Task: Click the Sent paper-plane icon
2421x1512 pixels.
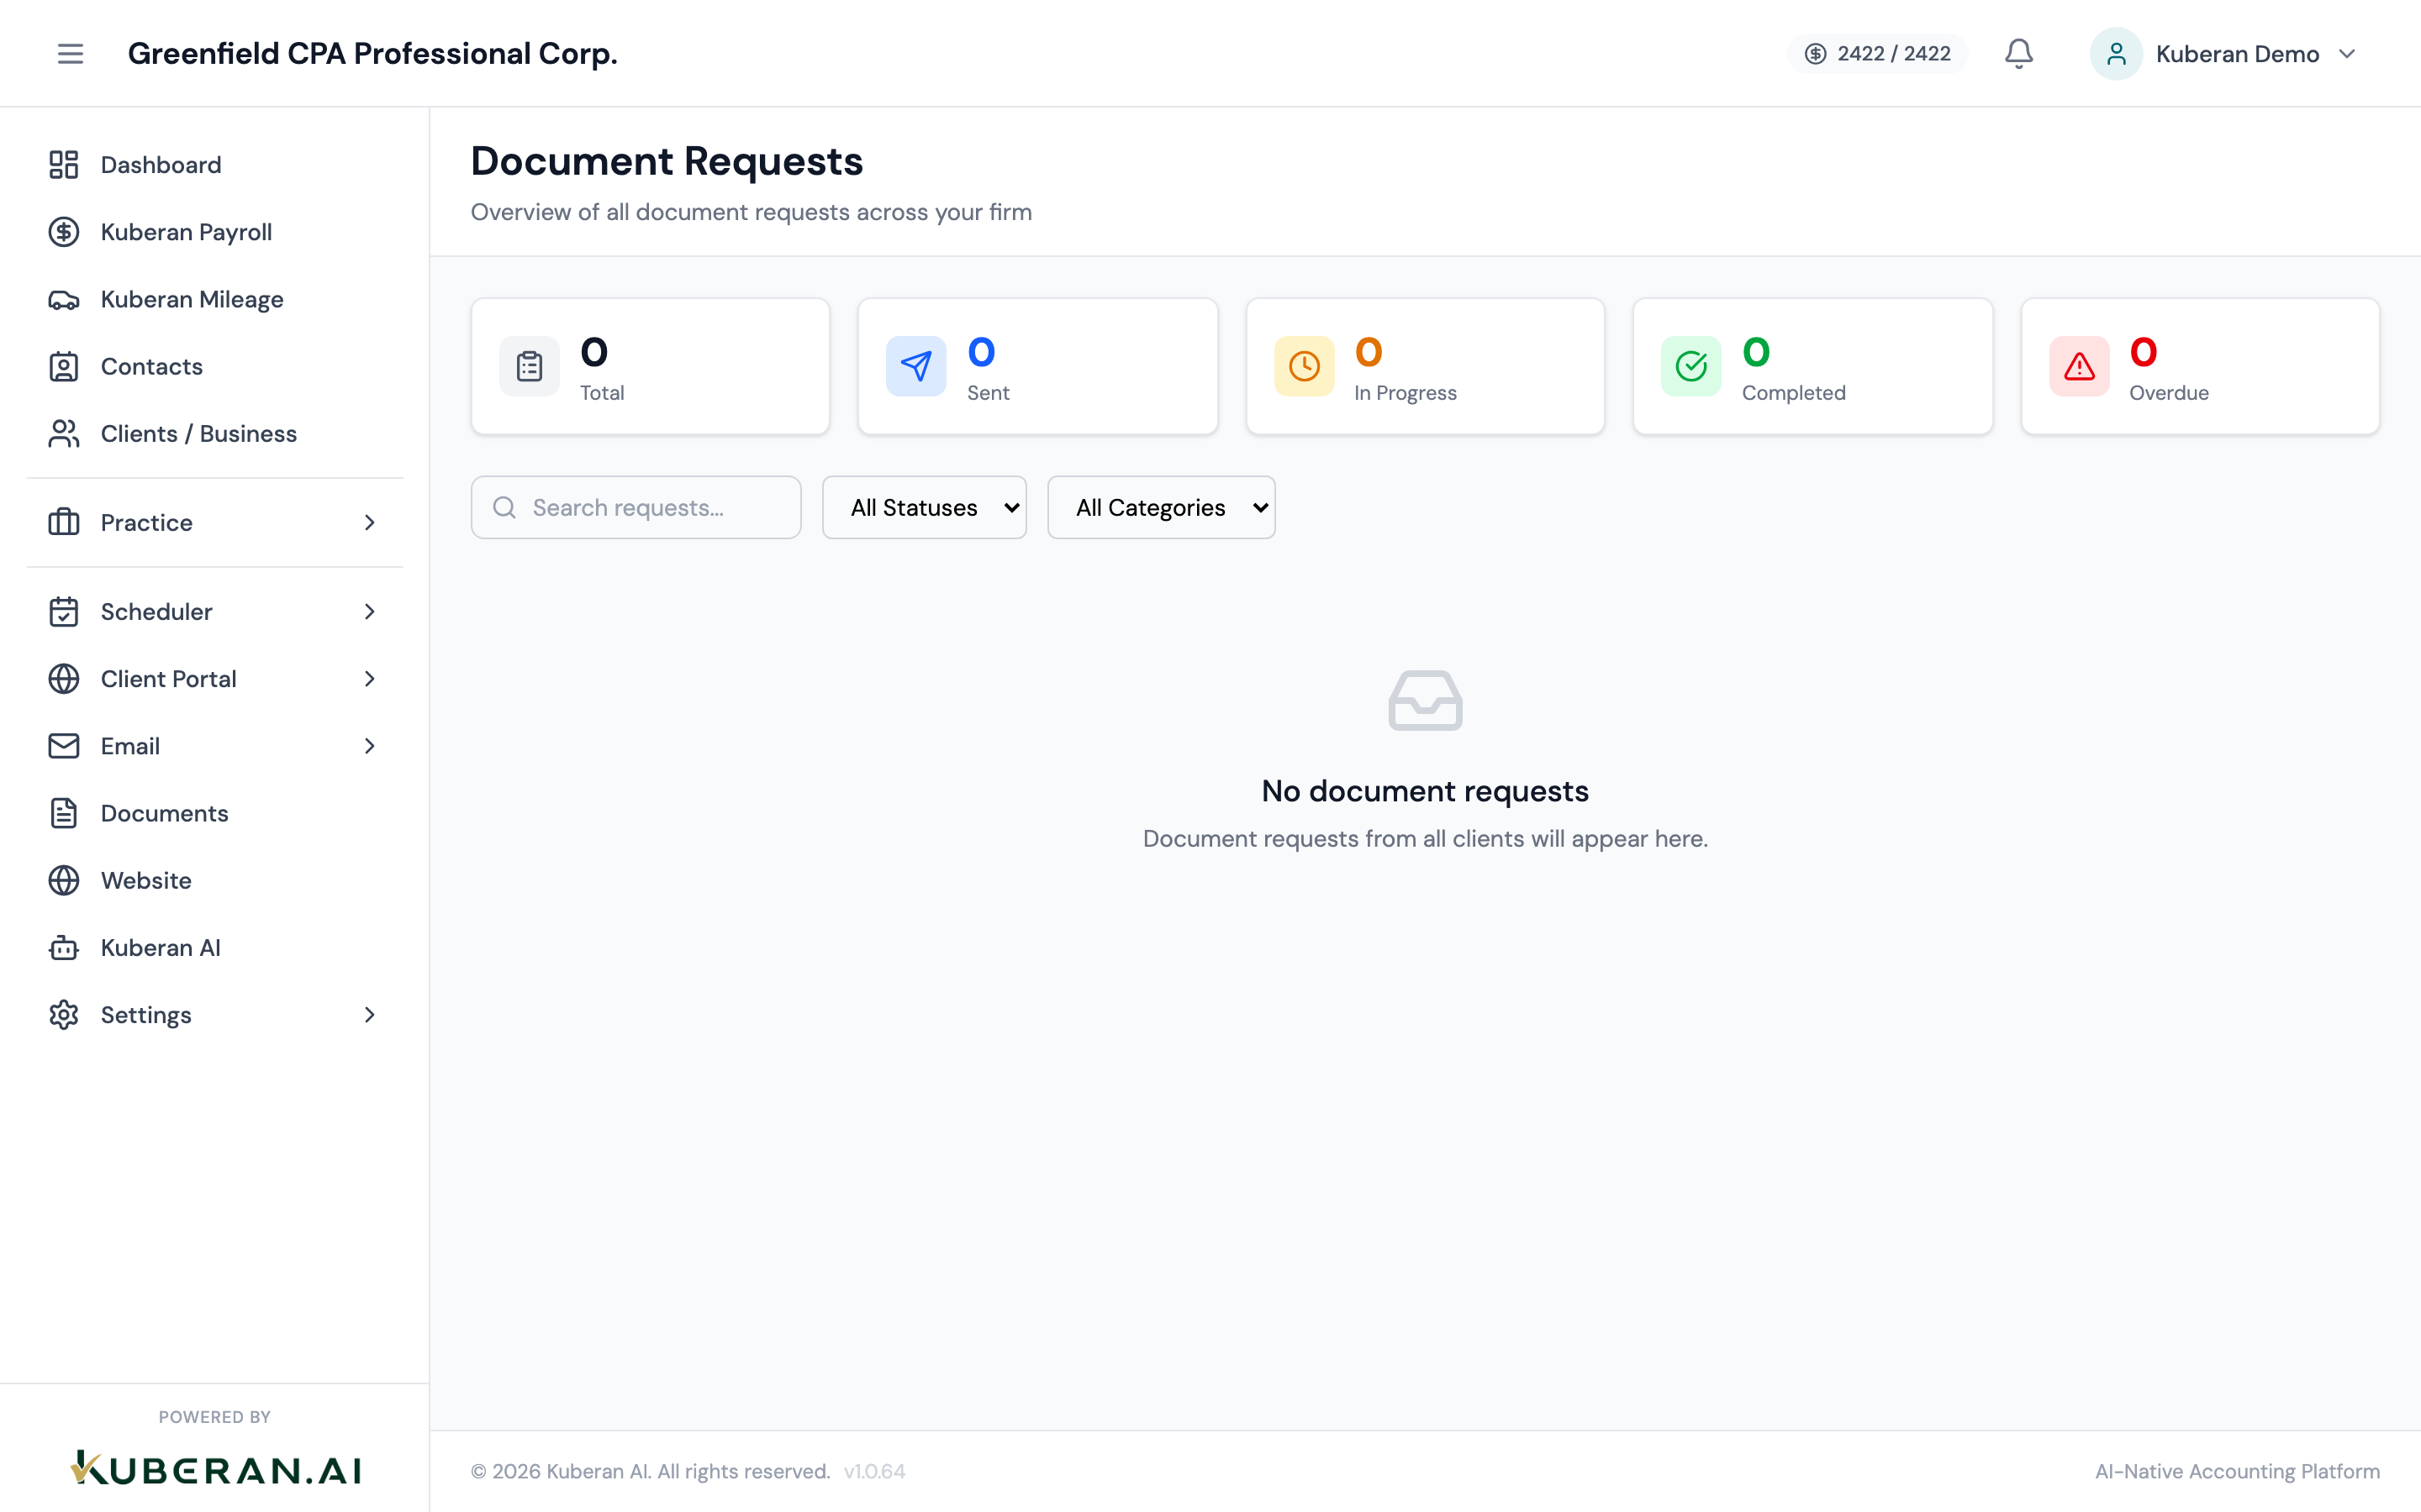Action: pos(916,366)
